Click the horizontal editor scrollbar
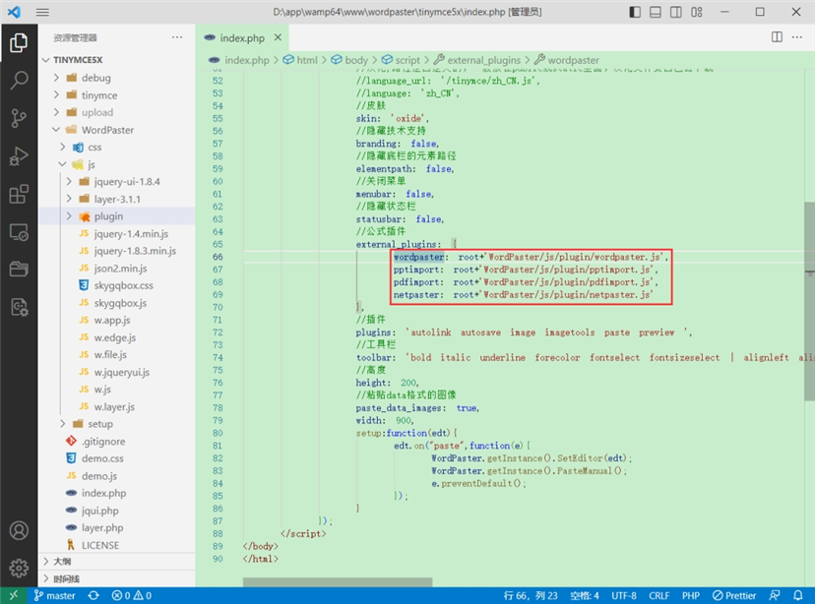The image size is (815, 604). tap(338, 581)
